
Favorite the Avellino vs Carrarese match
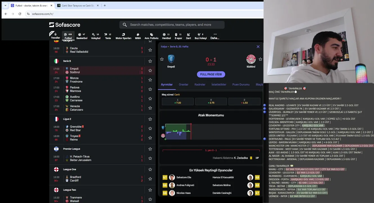coord(150,99)
